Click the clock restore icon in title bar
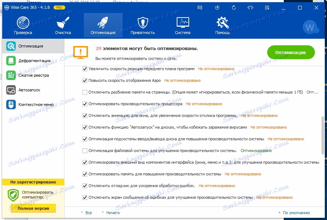Screen dimensions: 327x220 217,8
